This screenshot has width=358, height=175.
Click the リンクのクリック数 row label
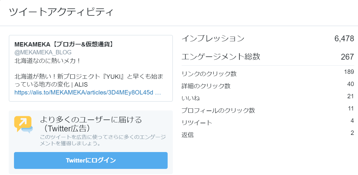pos(209,74)
